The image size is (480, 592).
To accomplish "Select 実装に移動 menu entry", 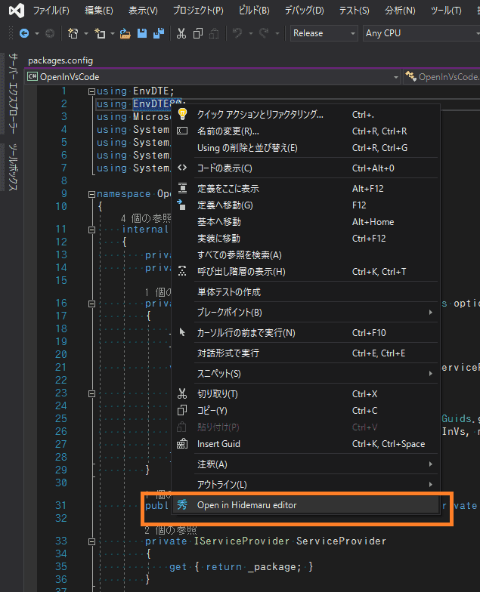I will [305, 239].
